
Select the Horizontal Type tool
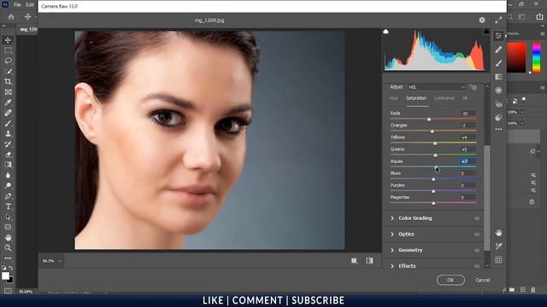click(x=8, y=206)
